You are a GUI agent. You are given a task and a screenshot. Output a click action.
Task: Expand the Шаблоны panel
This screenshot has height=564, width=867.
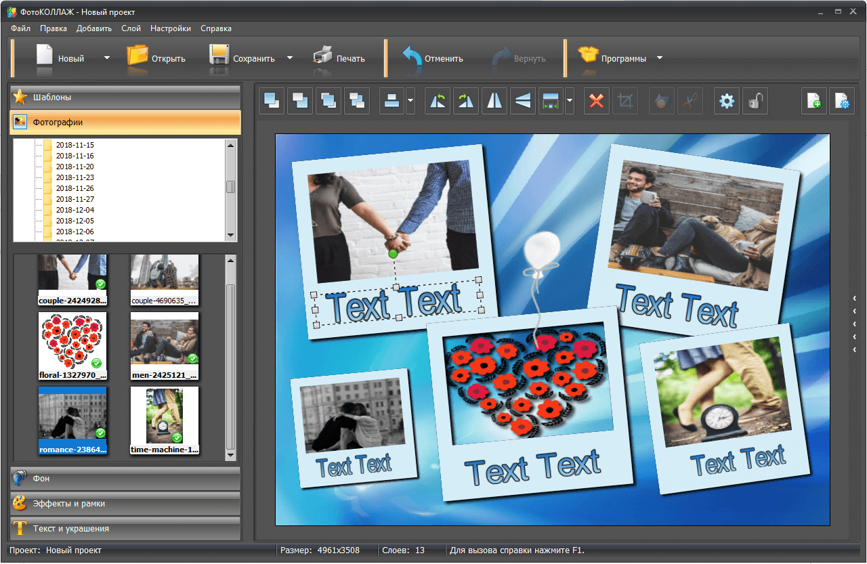pos(125,97)
